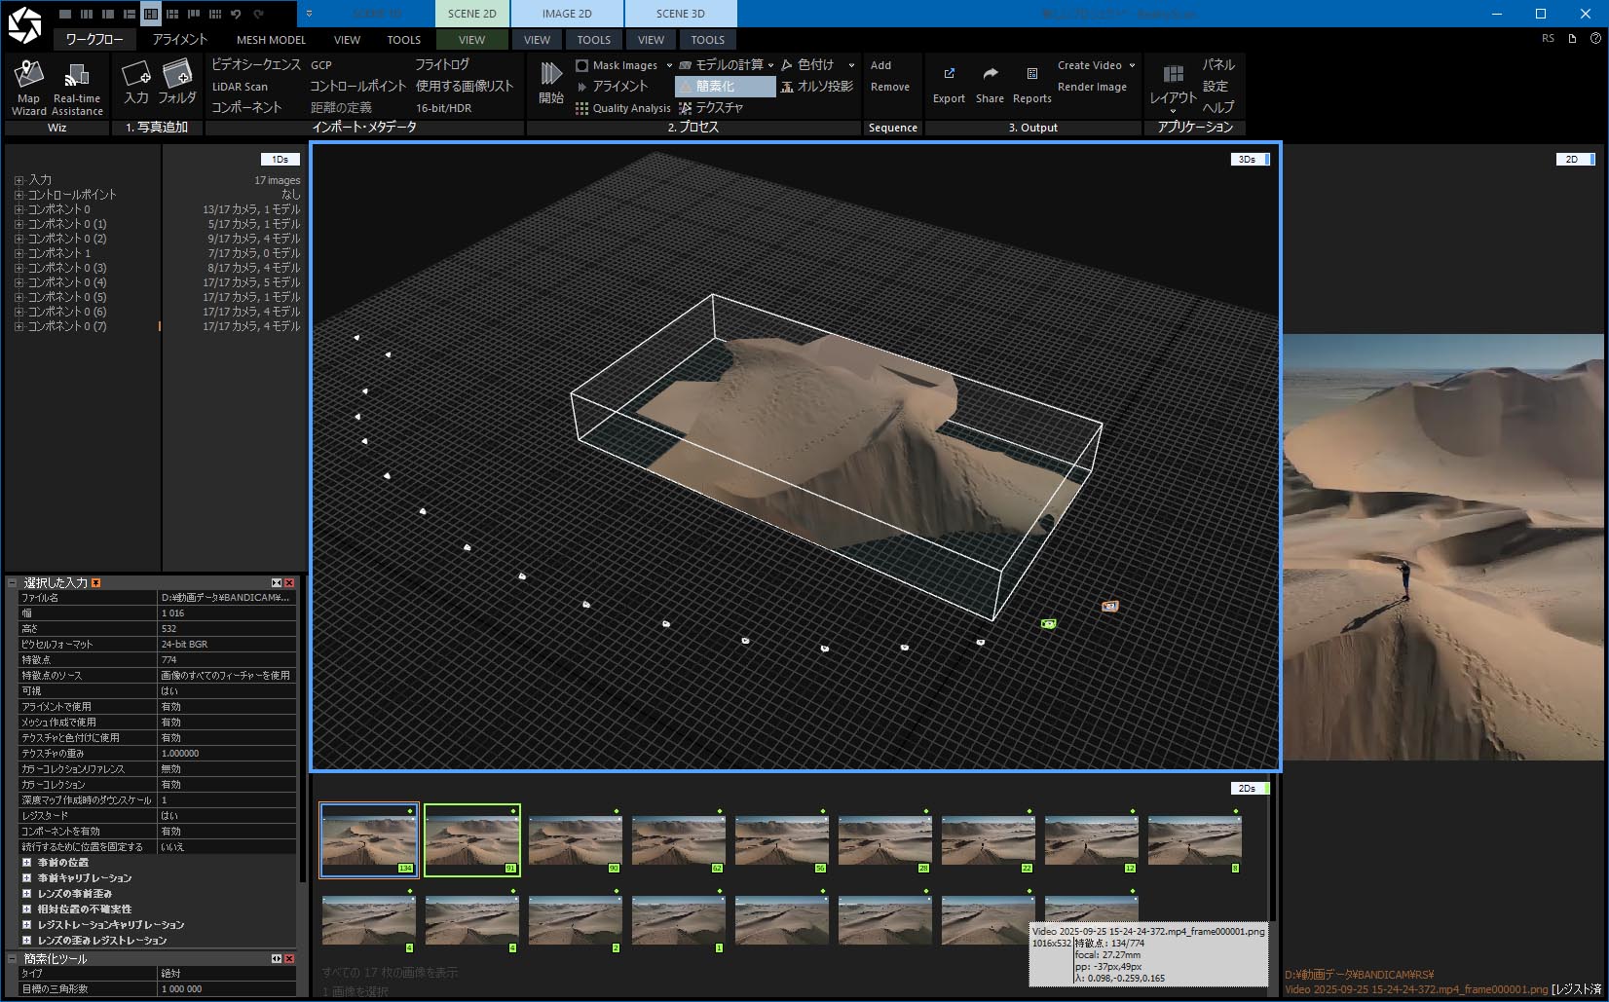This screenshot has width=1609, height=1002.
Task: Select the second dune thumbnail with green border
Action: [x=472, y=839]
